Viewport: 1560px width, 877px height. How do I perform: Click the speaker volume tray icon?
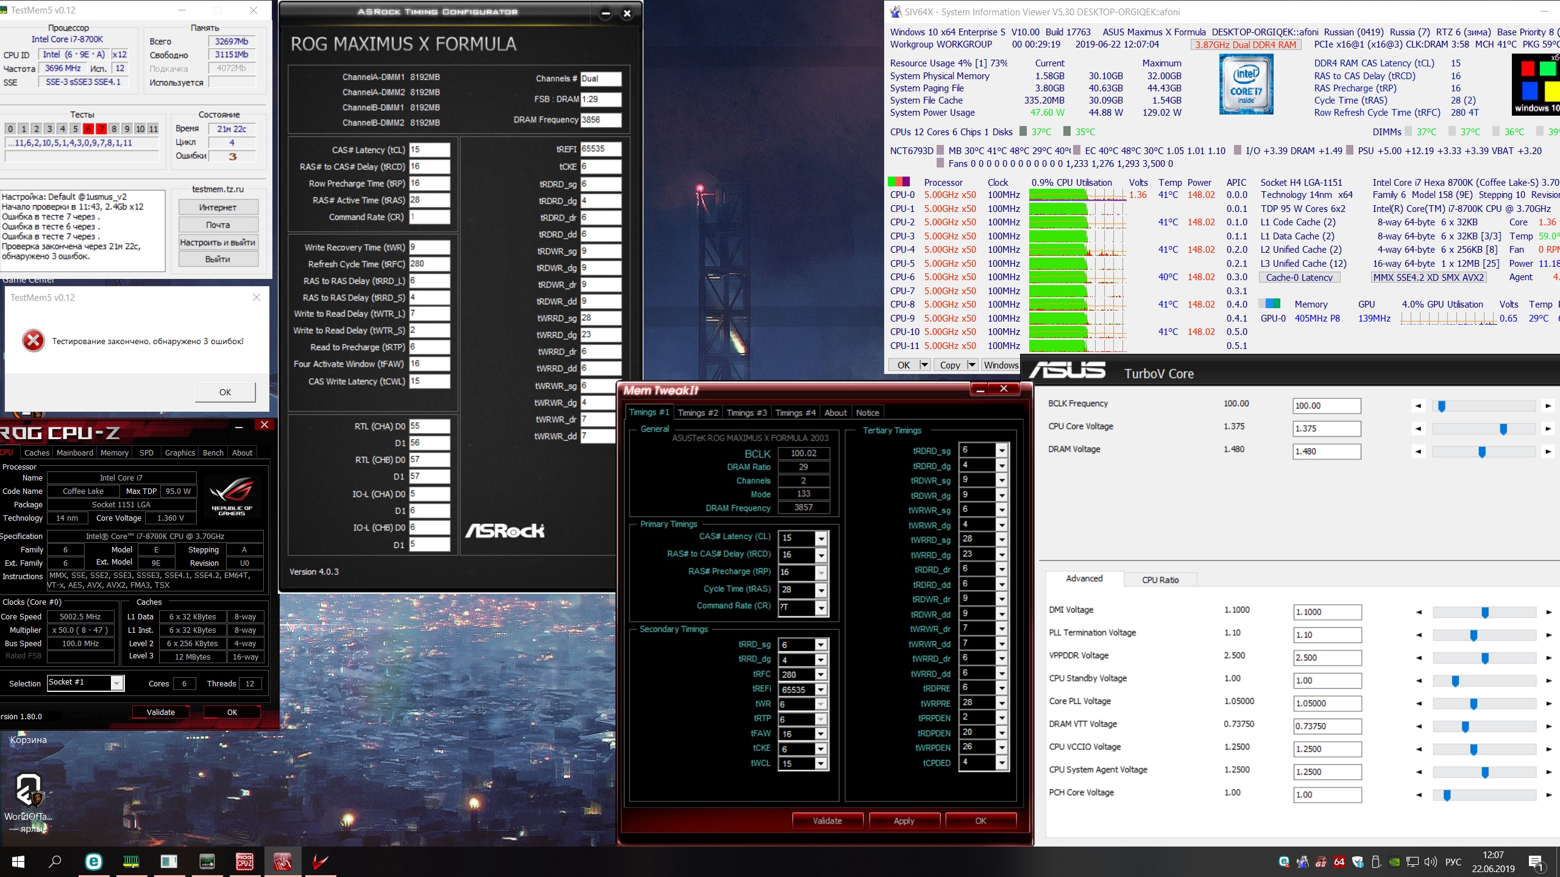click(x=1430, y=862)
